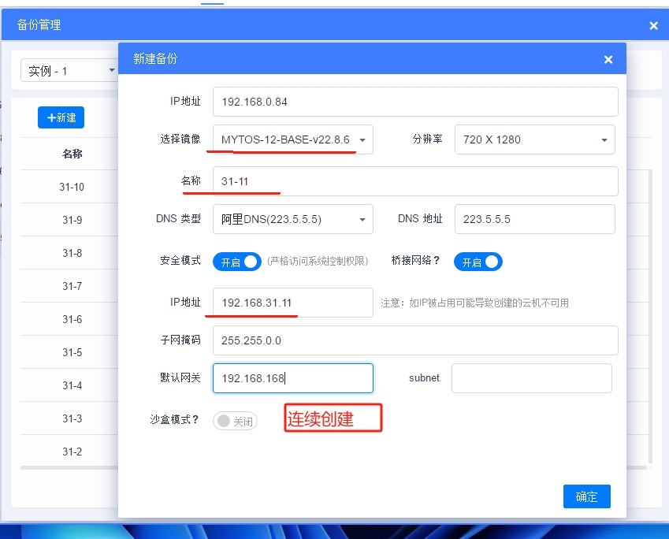Image resolution: width=669 pixels, height=539 pixels.
Task: Close the 备份管理 window
Action: tap(653, 25)
